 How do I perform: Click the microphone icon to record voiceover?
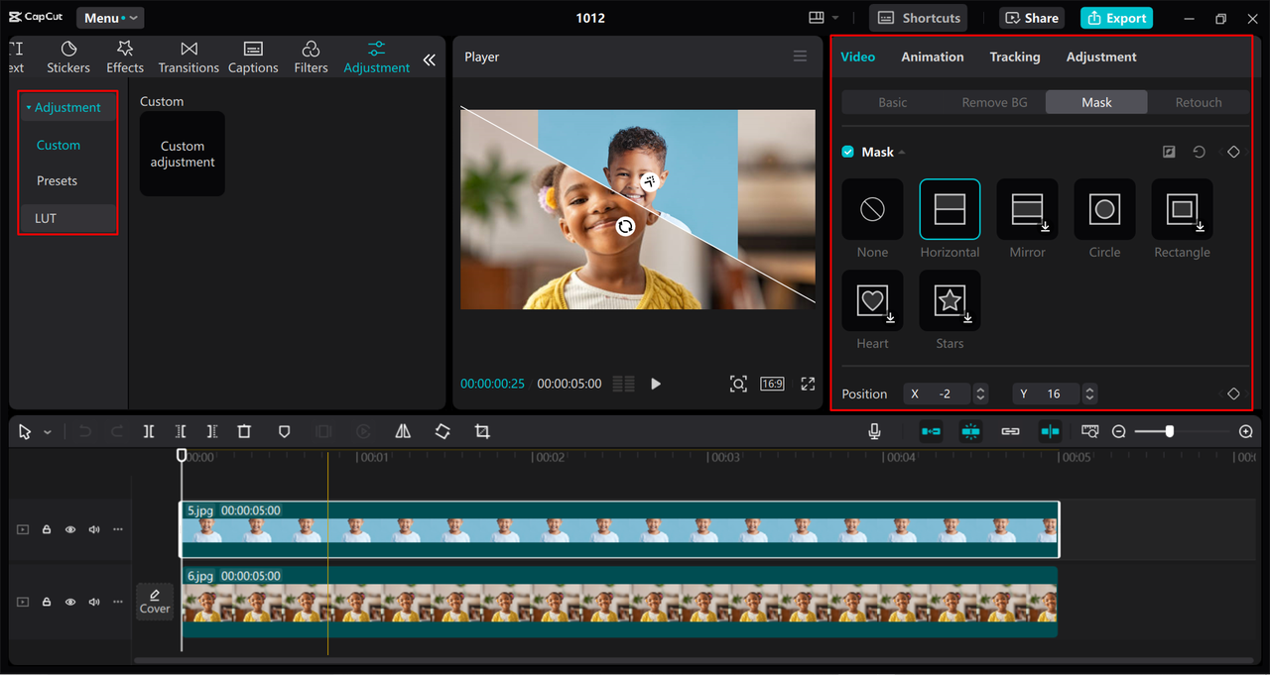874,430
